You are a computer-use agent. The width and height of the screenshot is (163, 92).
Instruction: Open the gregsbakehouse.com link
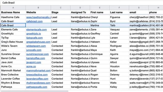coord(38,42)
